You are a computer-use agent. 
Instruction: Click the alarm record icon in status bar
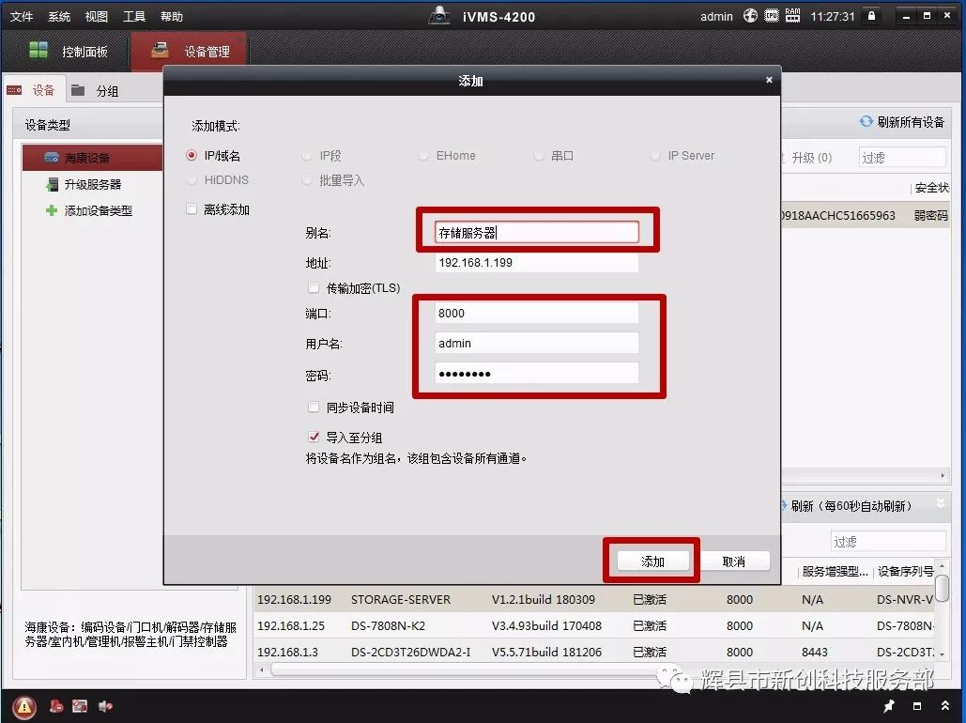56,706
